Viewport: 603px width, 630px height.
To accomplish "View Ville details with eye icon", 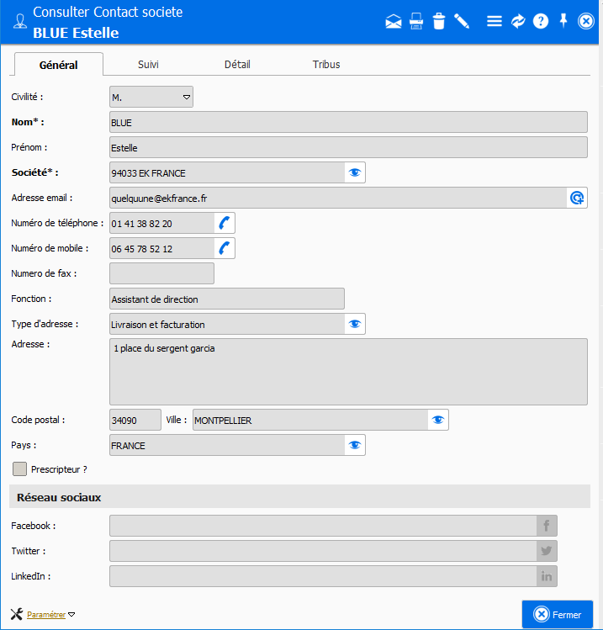I will pos(438,420).
